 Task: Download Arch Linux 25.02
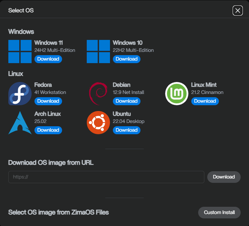click(x=48, y=130)
